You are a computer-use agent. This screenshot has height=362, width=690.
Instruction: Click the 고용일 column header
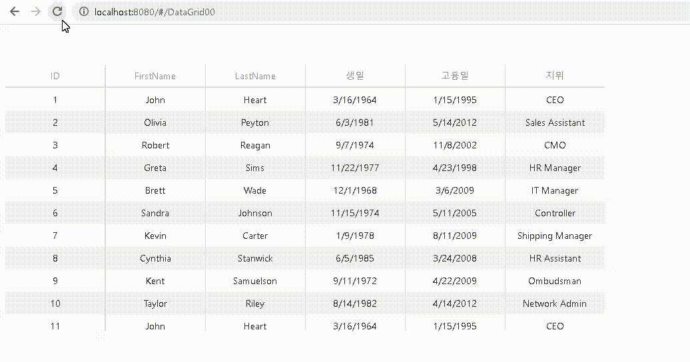coord(455,76)
